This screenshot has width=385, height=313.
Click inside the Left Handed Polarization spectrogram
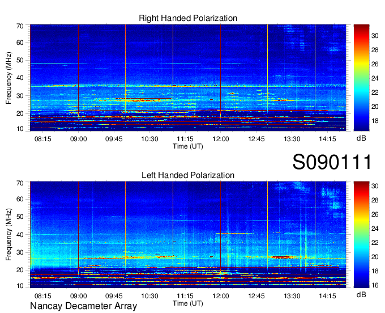(188, 235)
